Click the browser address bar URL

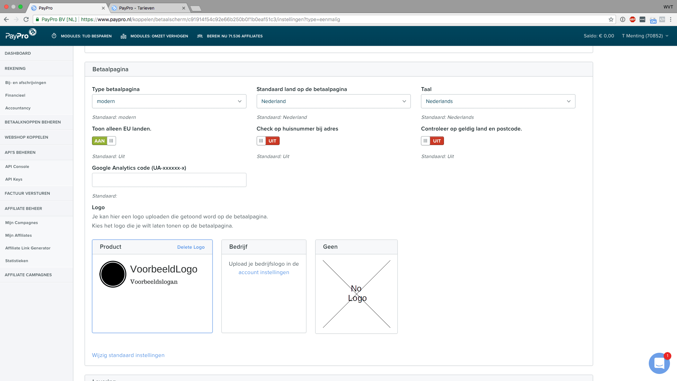[211, 19]
